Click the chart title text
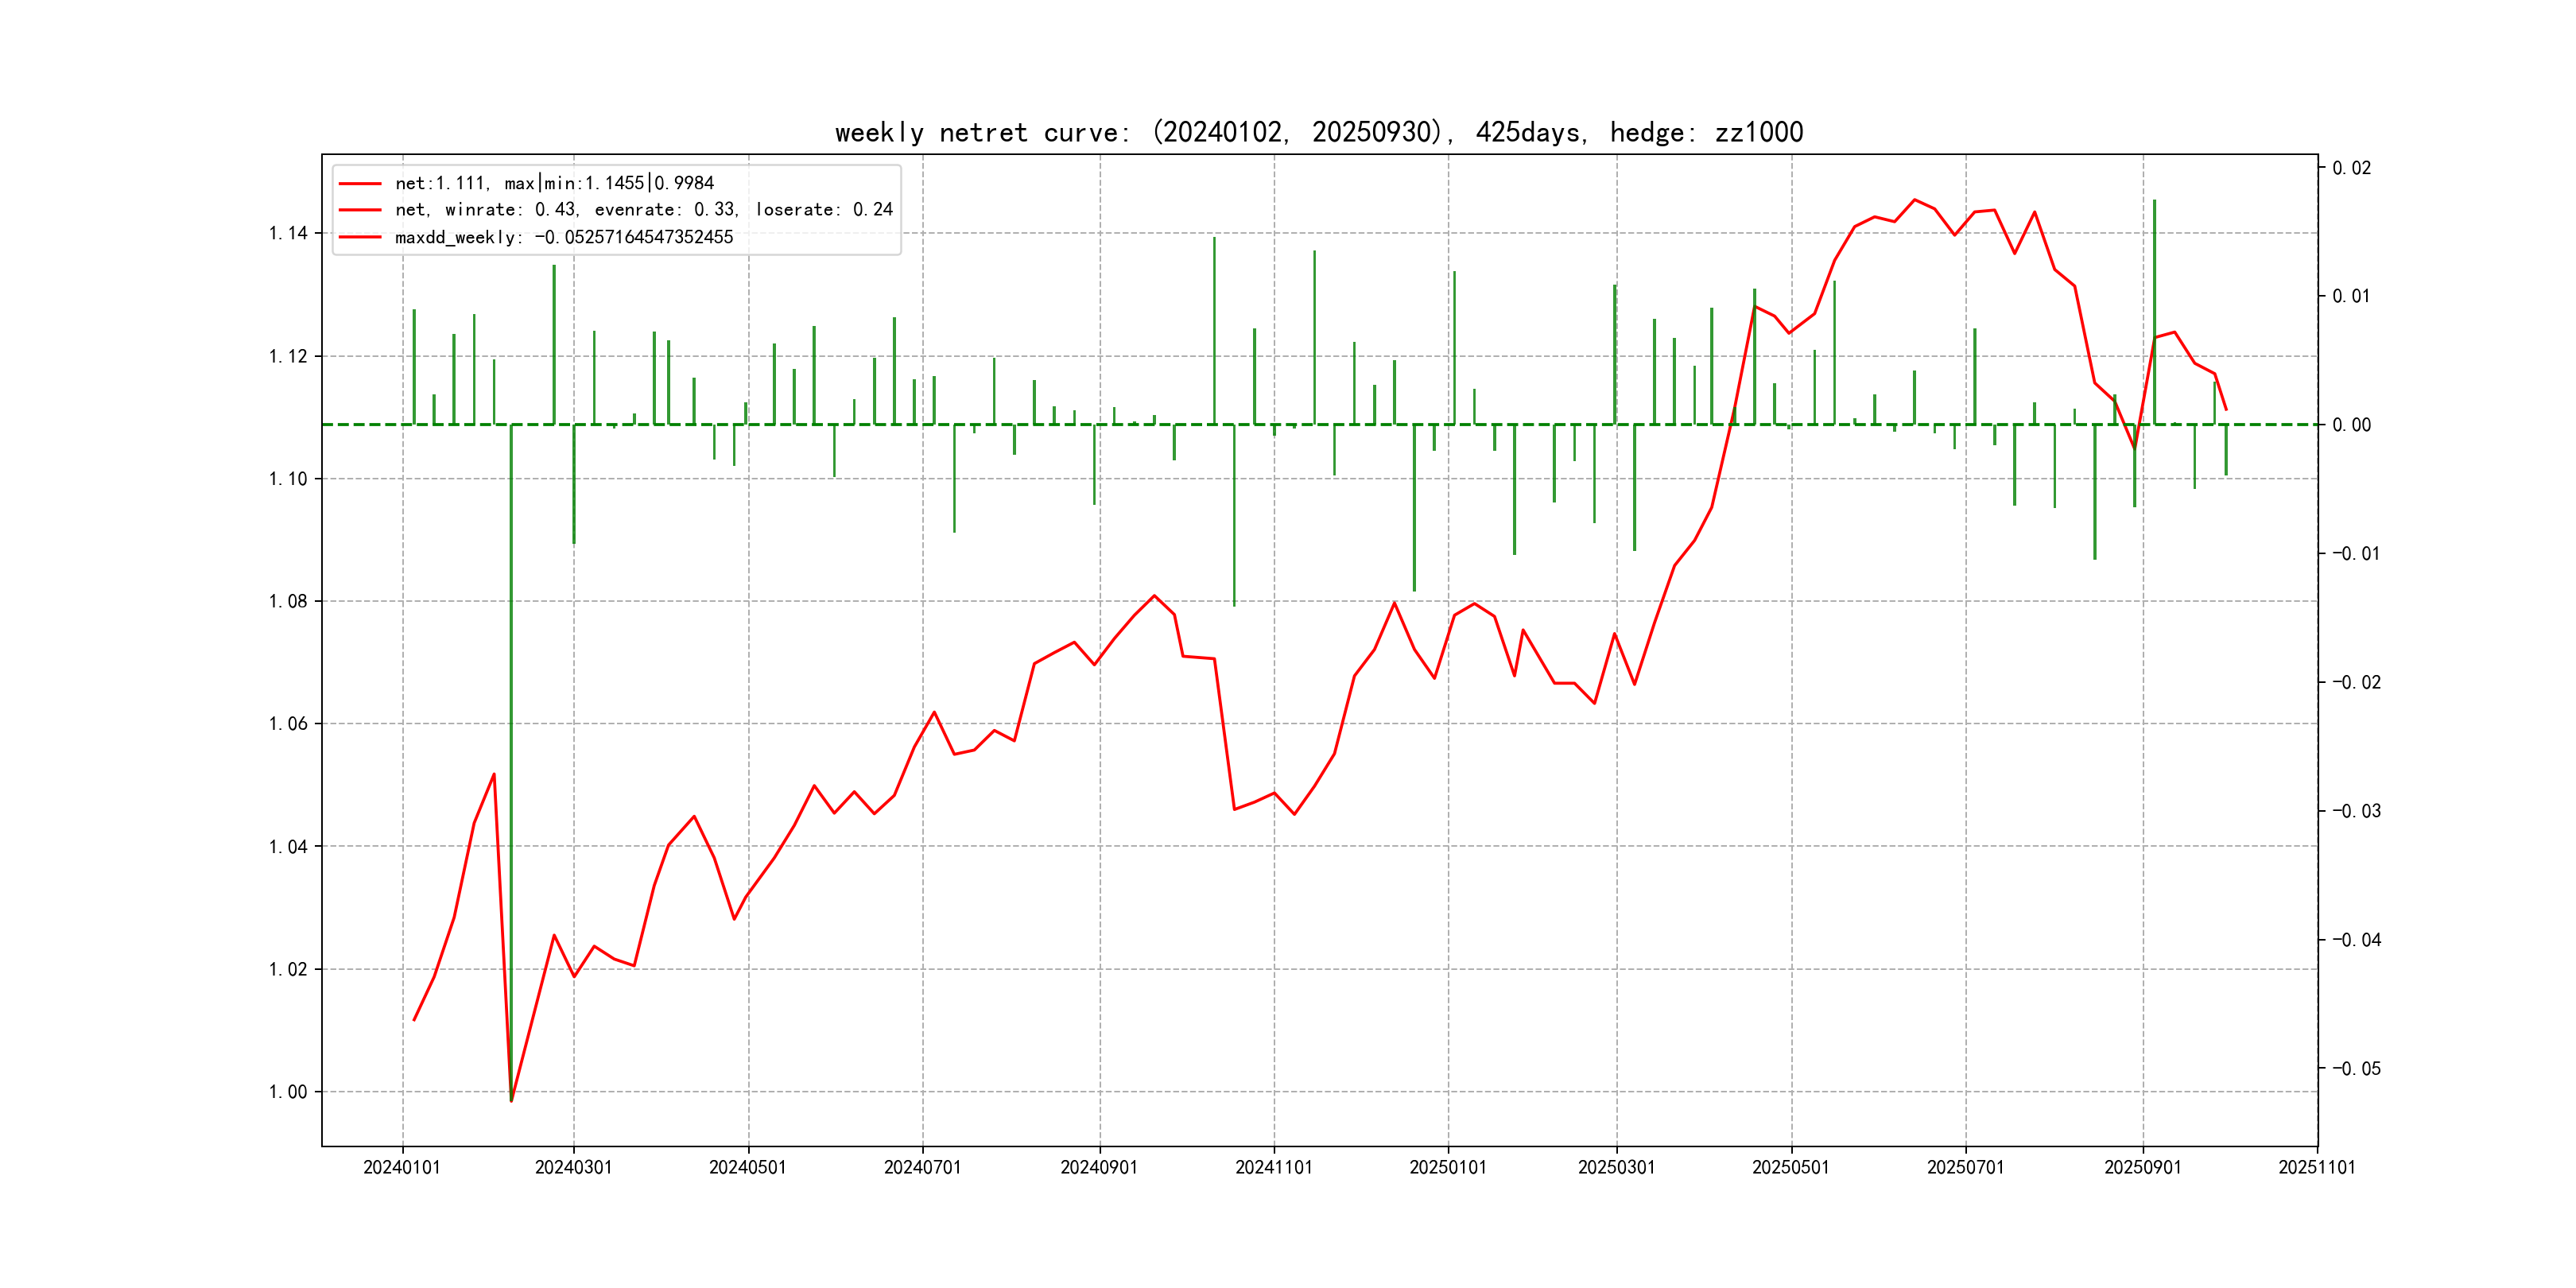This screenshot has height=1288, width=2576. click(x=1318, y=133)
